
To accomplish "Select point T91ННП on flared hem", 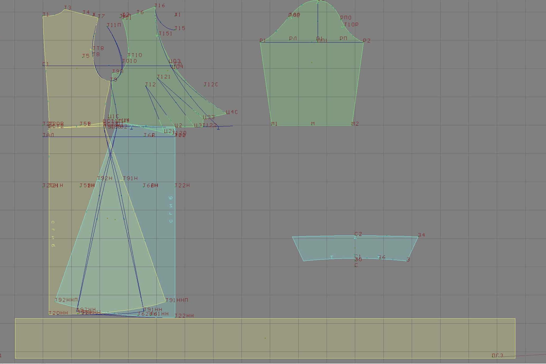I will tap(166, 301).
